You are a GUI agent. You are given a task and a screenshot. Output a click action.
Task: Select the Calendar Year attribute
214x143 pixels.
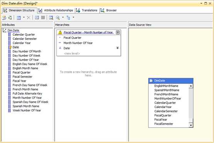[x=22, y=43]
